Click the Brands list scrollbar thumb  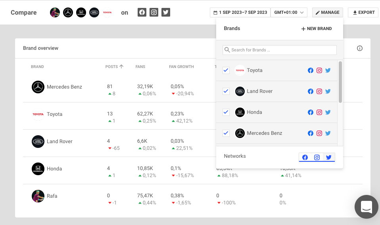point(340,82)
